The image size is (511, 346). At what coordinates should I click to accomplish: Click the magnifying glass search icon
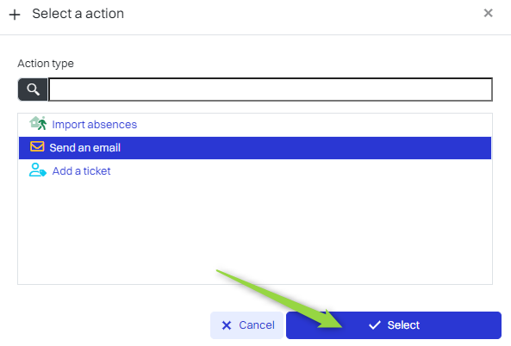(x=33, y=90)
